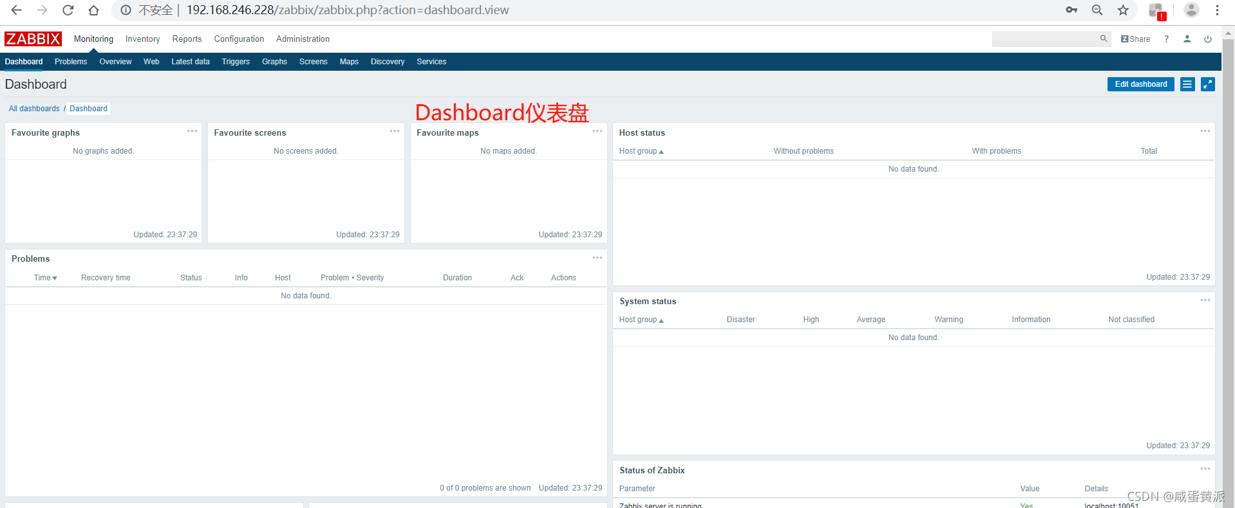This screenshot has height=508, width=1235.
Task: Open the Administration menu
Action: [x=303, y=39]
